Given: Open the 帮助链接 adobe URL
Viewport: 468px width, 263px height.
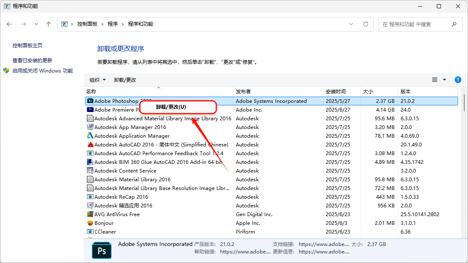Looking at the screenshot, I should pyautogui.click(x=245, y=252).
